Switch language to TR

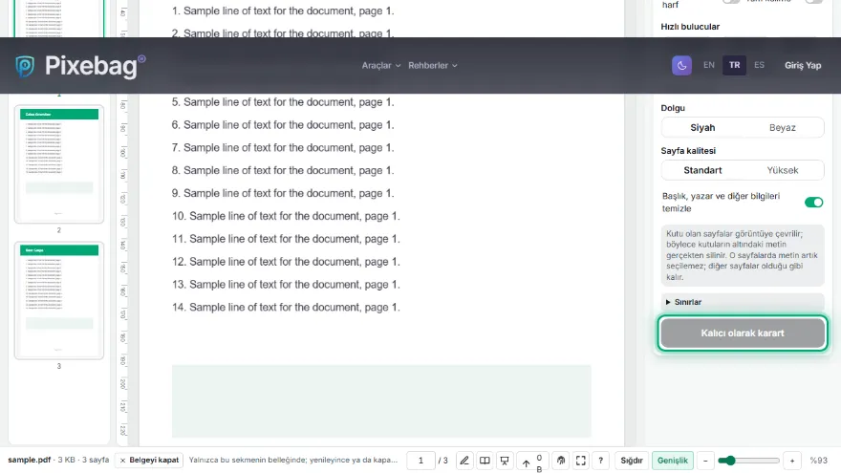[734, 65]
